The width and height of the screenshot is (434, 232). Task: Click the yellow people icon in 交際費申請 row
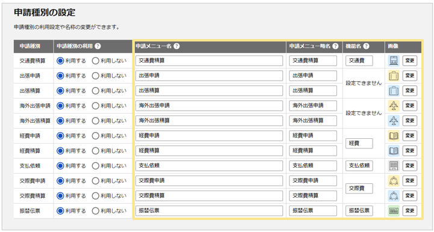coord(394,180)
